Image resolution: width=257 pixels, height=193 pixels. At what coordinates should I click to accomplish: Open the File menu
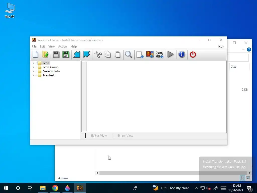click(34, 46)
